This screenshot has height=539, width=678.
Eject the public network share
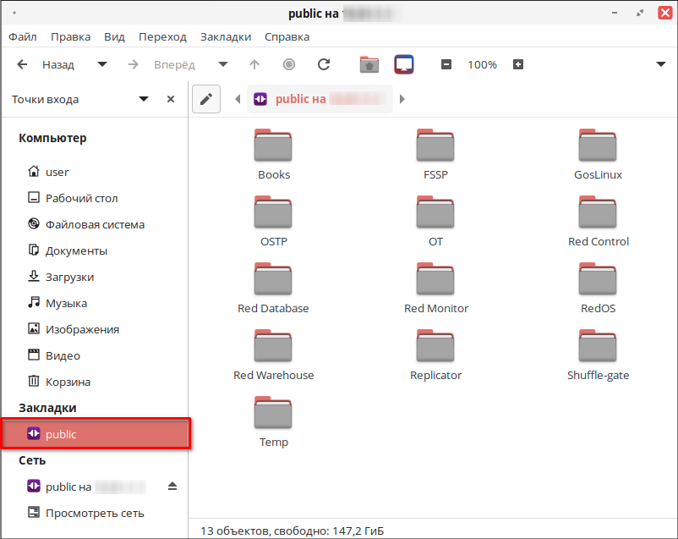click(172, 487)
